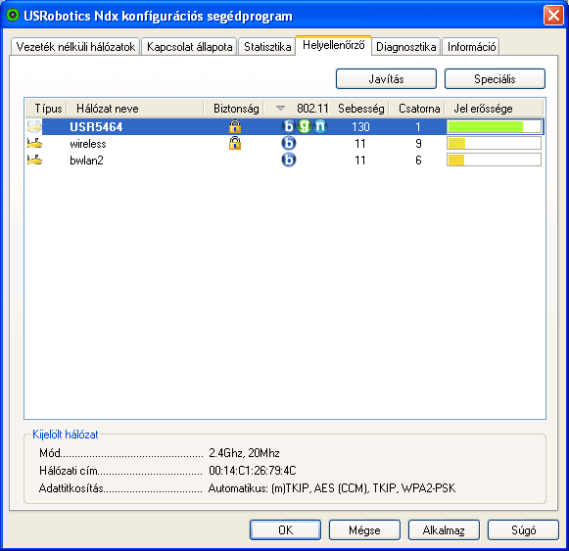Click the MAC address 00:14:C1:26:79:4C
This screenshot has height=551, width=569.
click(x=253, y=471)
